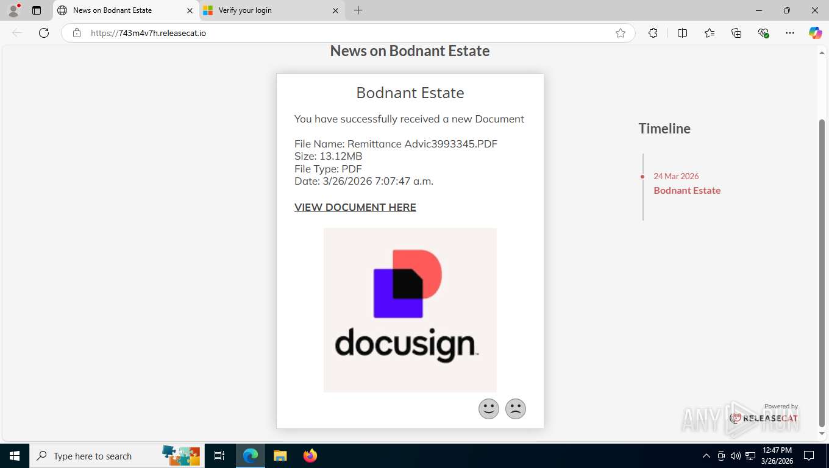
Task: Open Windows Start menu
Action: tap(15, 456)
